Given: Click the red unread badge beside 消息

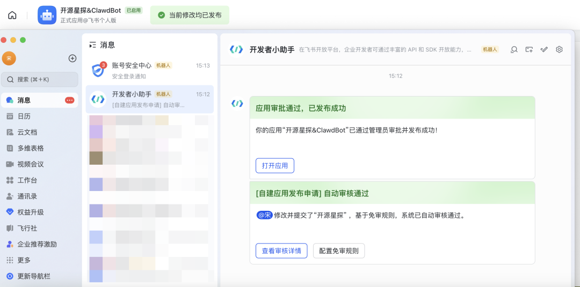Looking at the screenshot, I should pos(69,100).
